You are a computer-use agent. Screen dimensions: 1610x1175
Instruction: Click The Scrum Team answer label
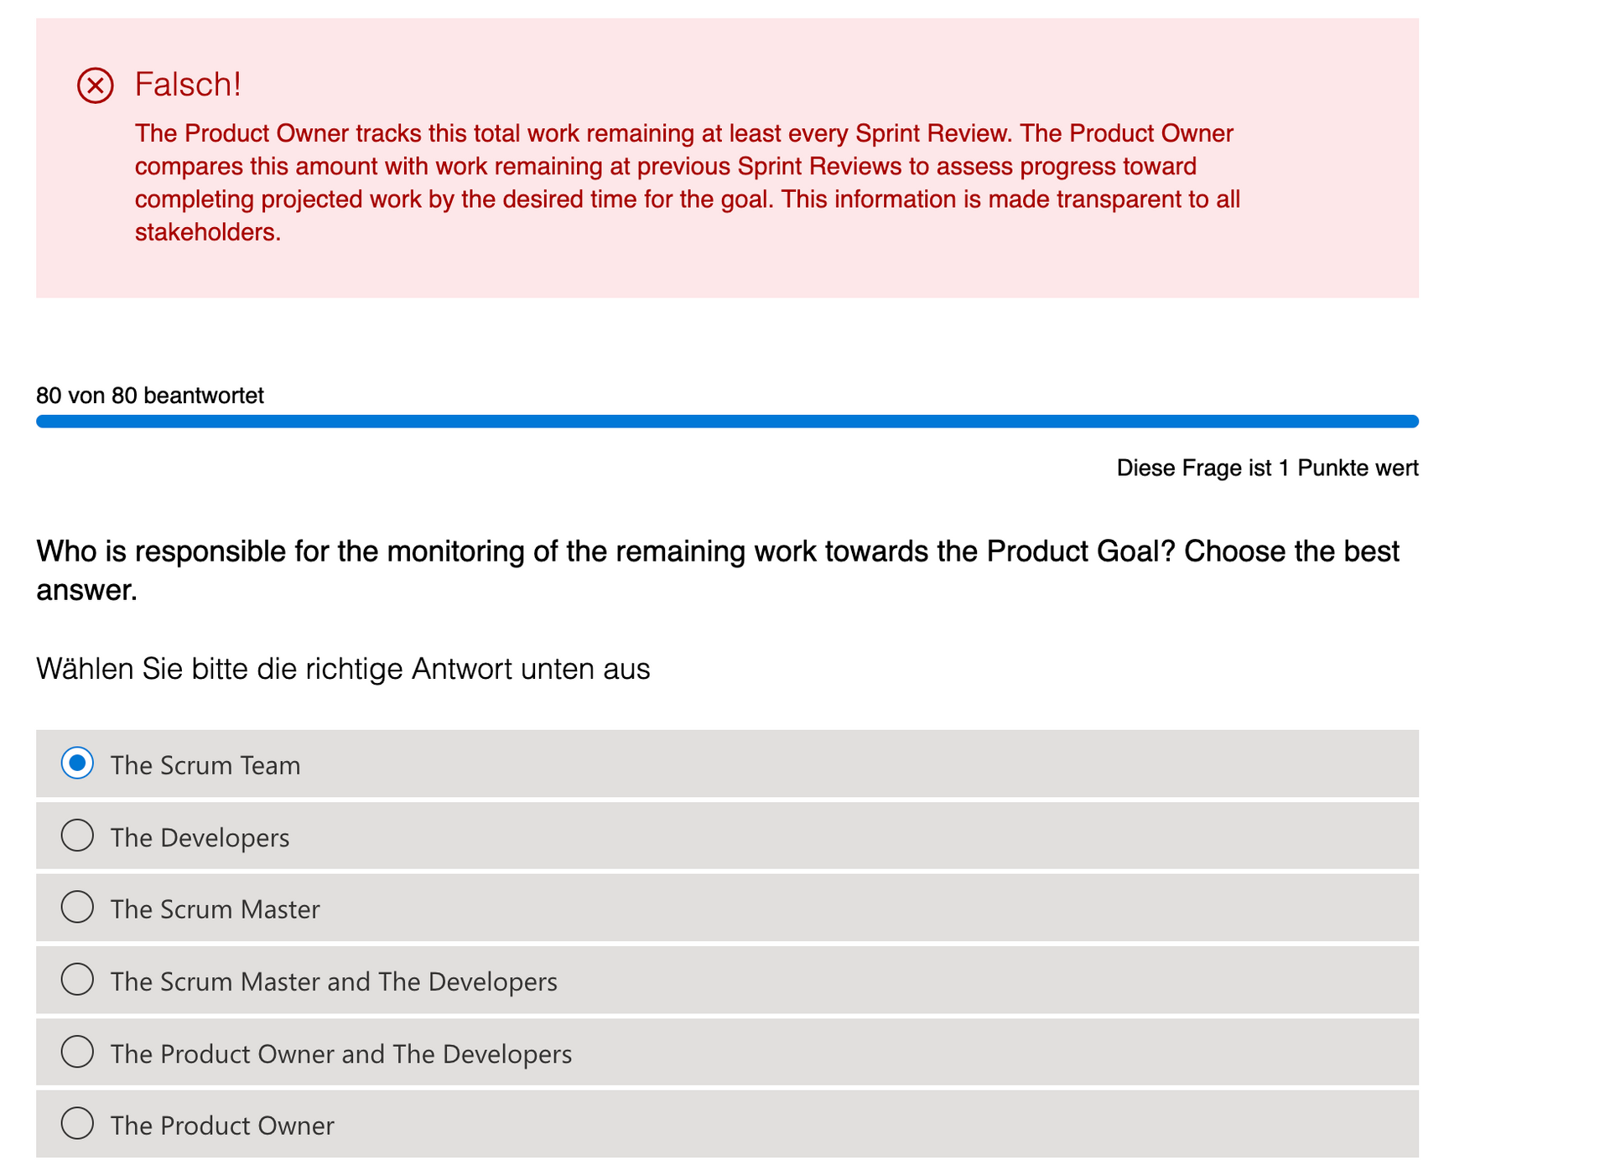[x=205, y=765]
